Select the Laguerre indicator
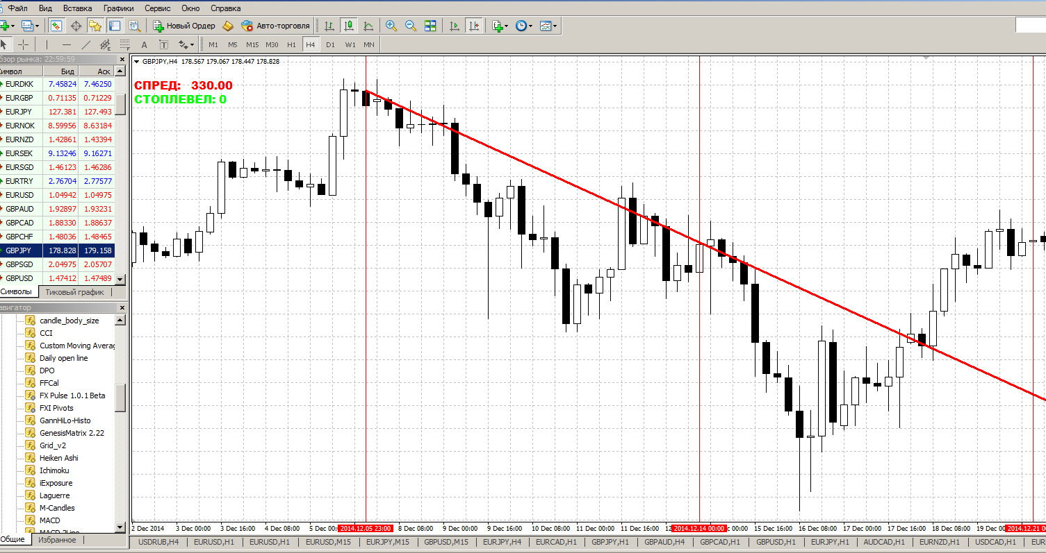 pyautogui.click(x=56, y=495)
